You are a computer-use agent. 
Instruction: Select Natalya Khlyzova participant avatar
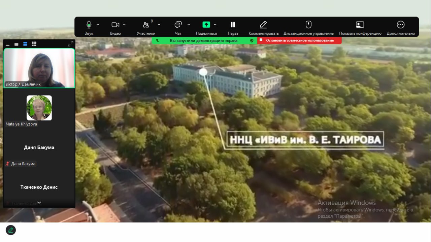tap(39, 108)
